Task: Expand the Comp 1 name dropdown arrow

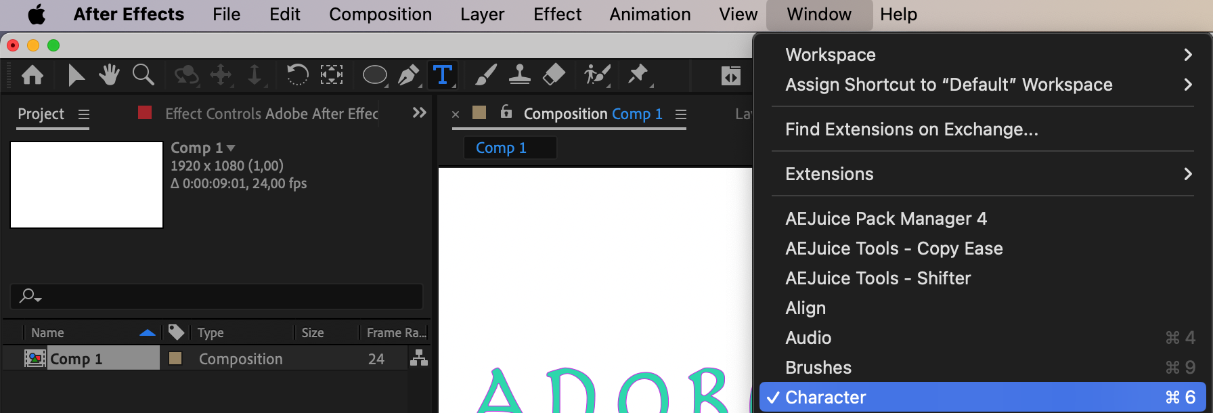Action: point(231,148)
